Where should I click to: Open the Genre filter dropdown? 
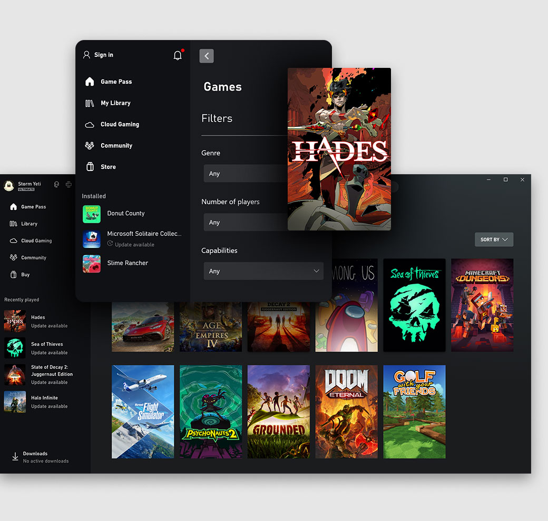point(246,174)
